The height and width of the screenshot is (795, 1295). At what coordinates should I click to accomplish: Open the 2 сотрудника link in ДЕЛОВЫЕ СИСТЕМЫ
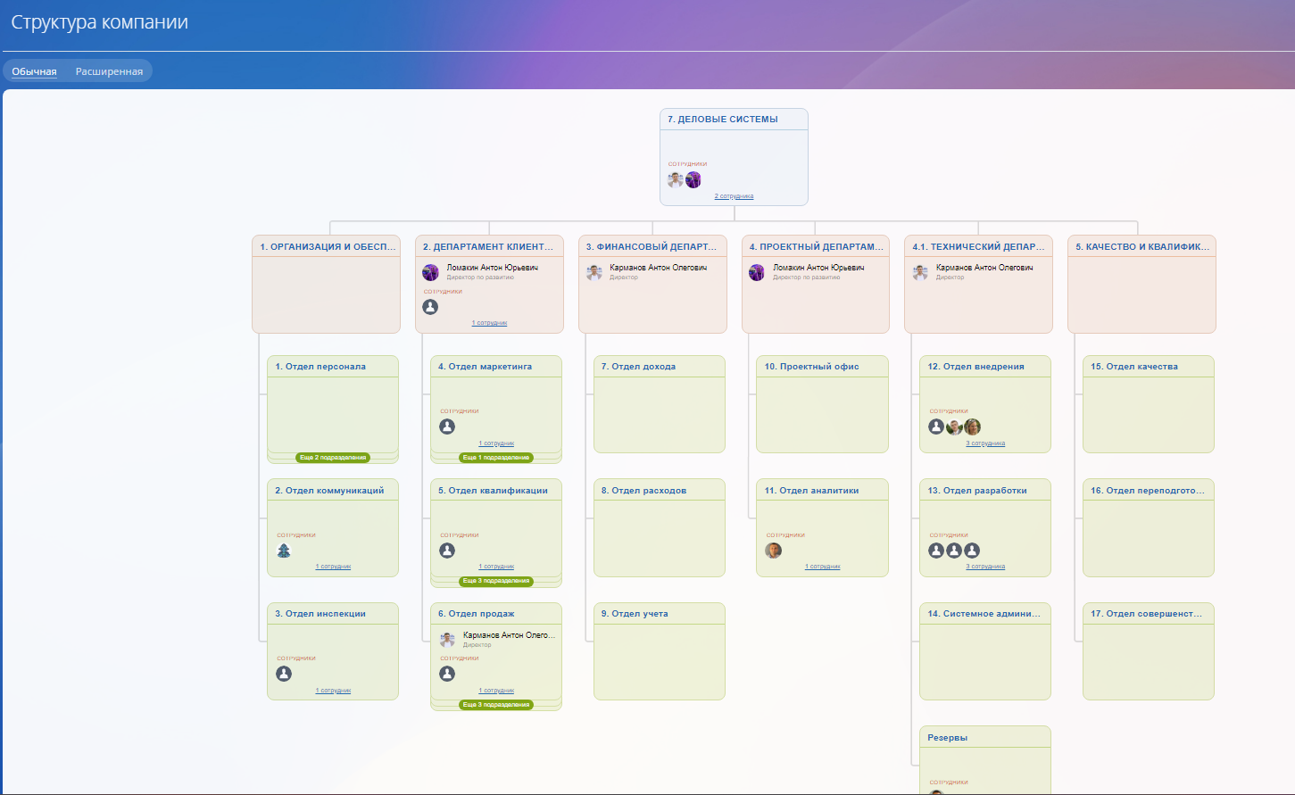(734, 196)
